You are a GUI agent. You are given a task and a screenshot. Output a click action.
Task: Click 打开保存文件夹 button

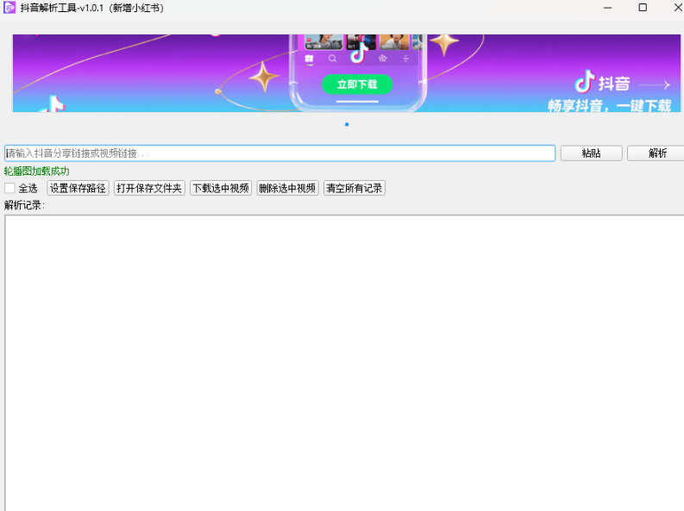[x=149, y=188]
